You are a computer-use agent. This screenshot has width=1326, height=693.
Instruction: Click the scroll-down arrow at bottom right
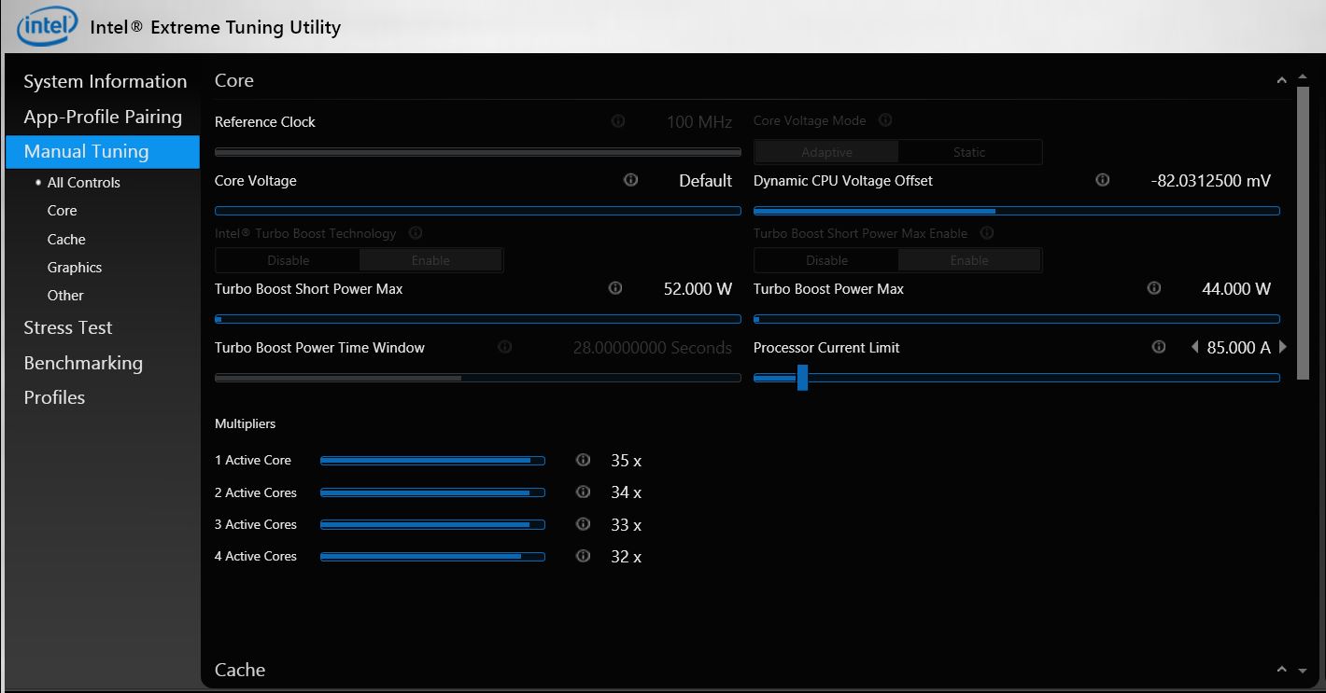(x=1303, y=670)
